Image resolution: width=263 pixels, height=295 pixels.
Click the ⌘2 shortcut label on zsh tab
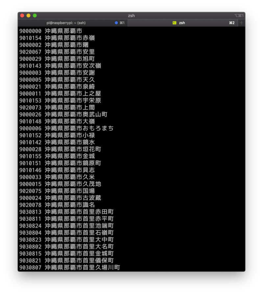[232, 23]
